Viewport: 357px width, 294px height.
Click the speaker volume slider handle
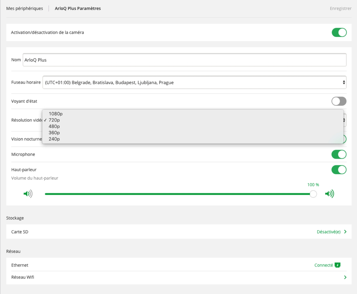point(313,194)
